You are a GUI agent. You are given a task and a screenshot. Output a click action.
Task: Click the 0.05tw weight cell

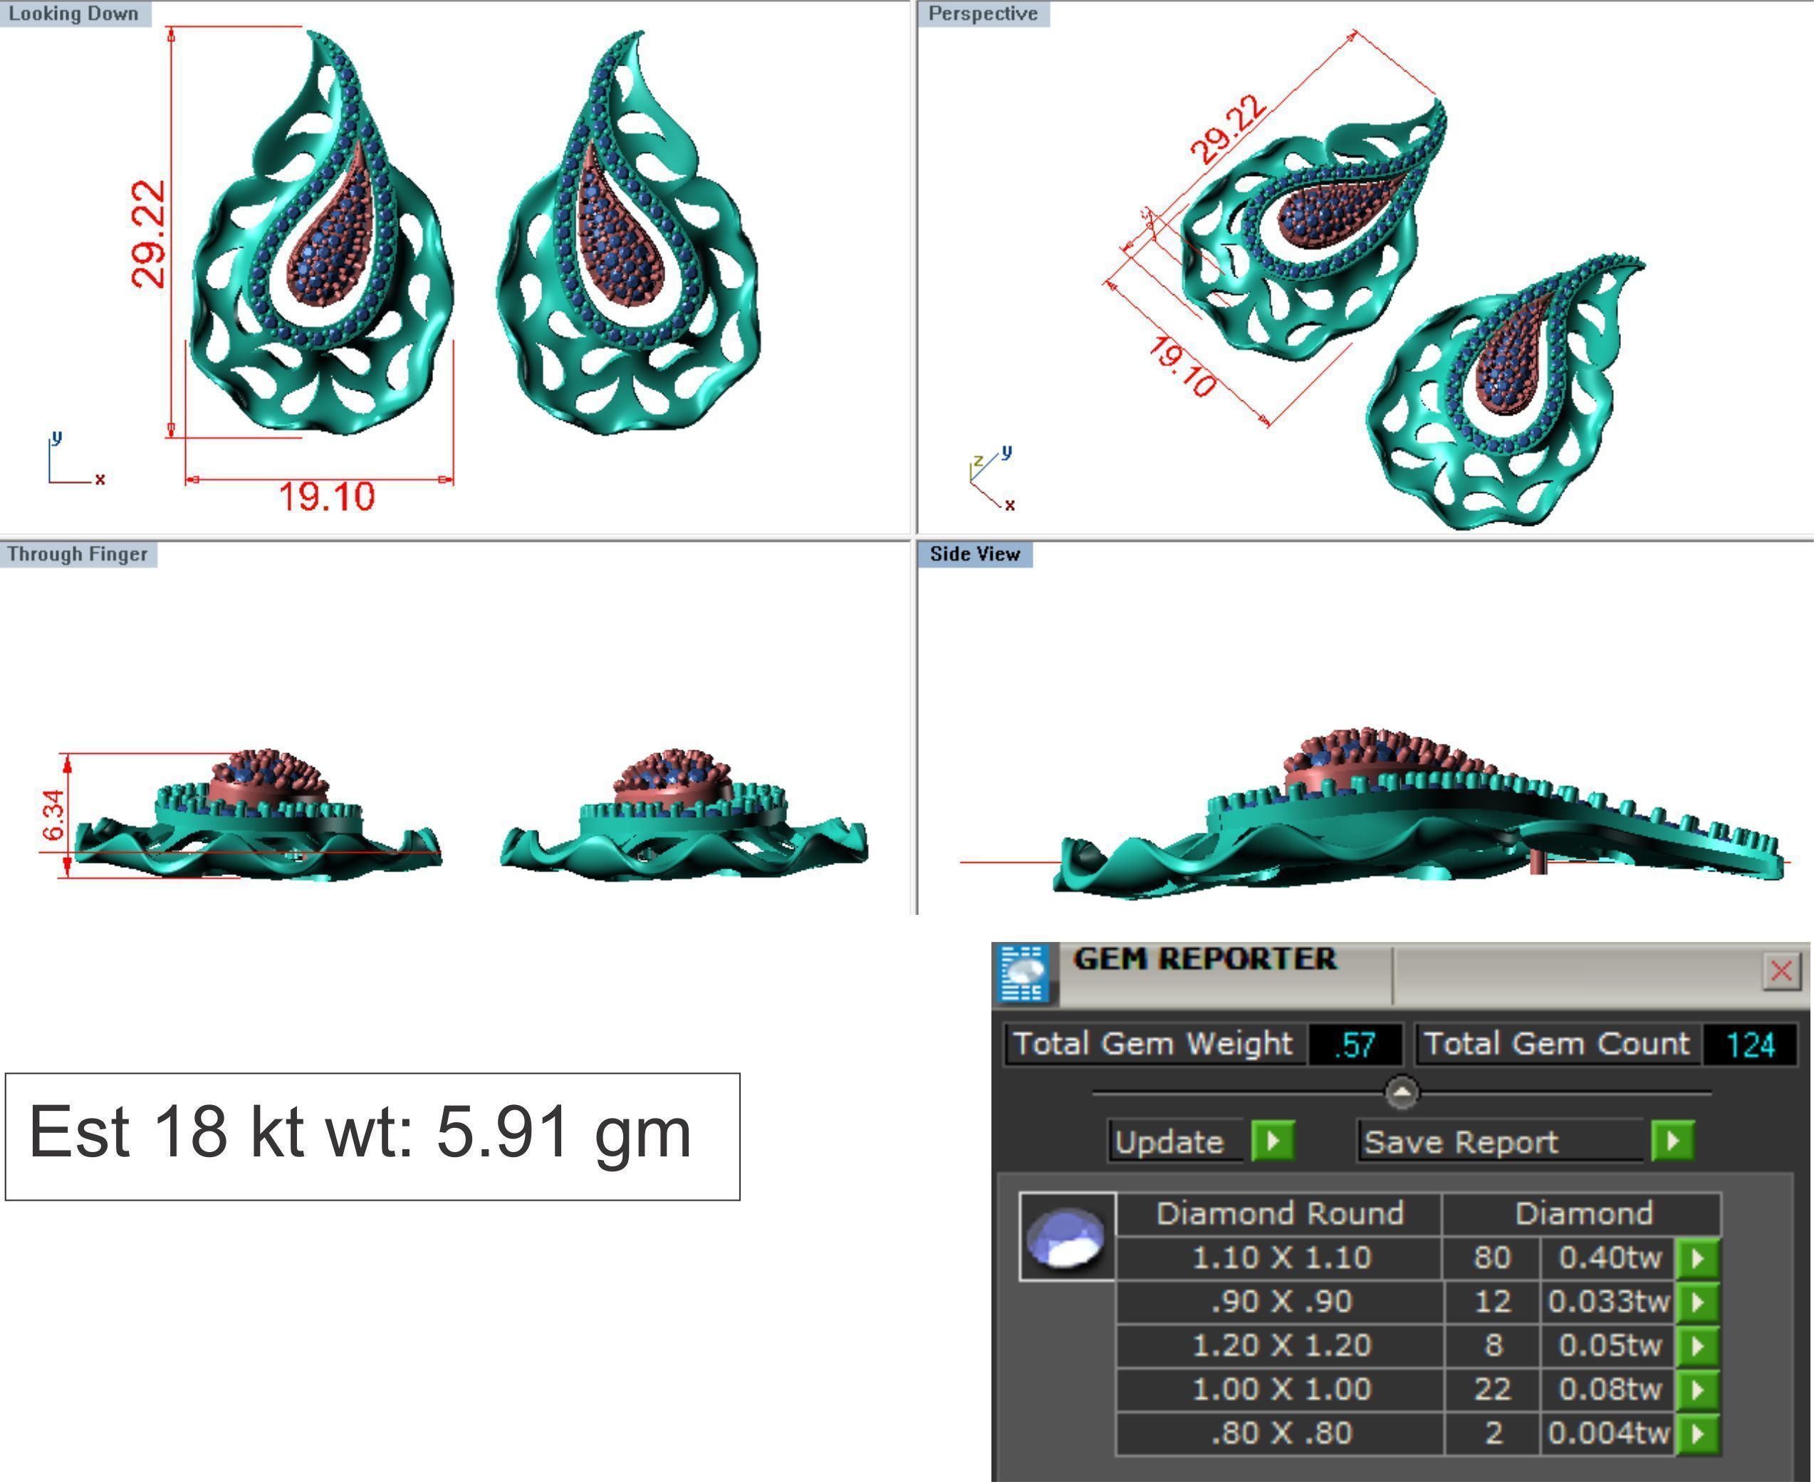pyautogui.click(x=1607, y=1345)
